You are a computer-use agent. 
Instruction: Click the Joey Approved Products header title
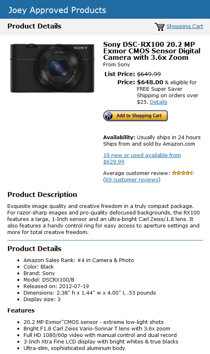click(57, 10)
